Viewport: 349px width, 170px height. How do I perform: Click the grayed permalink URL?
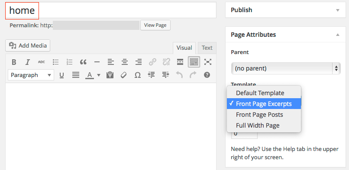[96, 26]
